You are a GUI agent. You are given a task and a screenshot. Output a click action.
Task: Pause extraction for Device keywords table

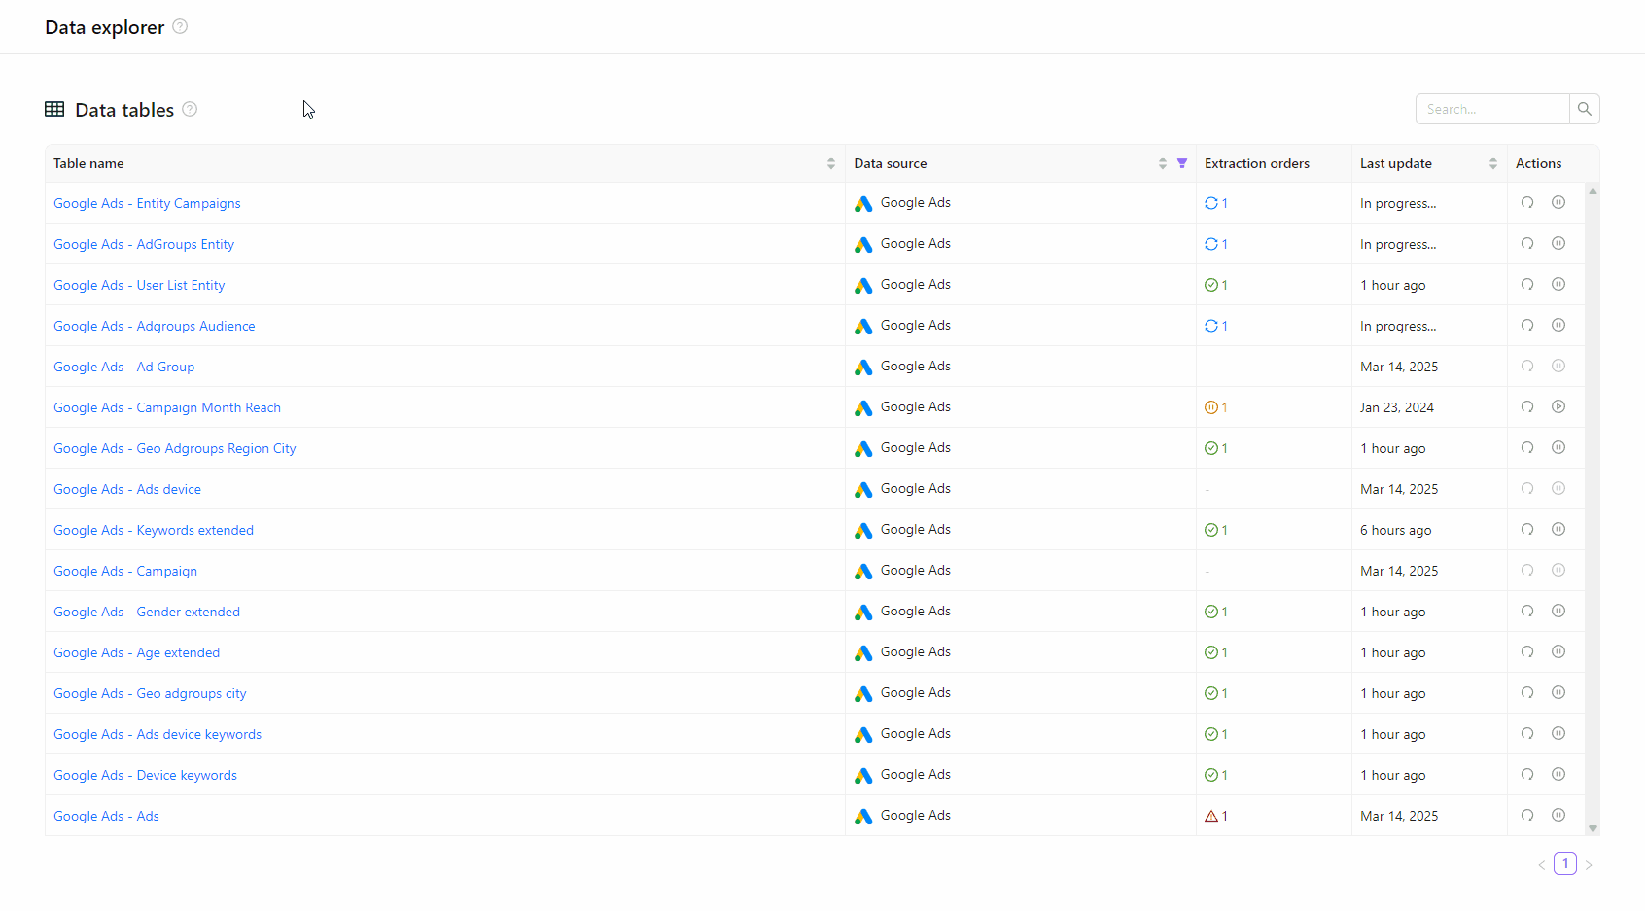1558,775
